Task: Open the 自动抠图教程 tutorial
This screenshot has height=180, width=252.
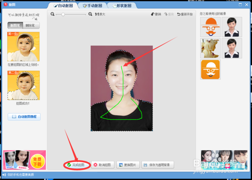Action: (x=24, y=116)
